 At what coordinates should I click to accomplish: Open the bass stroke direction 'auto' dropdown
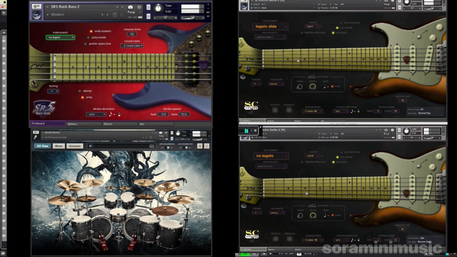click(x=96, y=114)
